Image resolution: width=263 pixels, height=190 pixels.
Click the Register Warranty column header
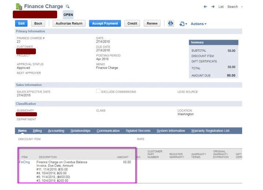(x=177, y=156)
